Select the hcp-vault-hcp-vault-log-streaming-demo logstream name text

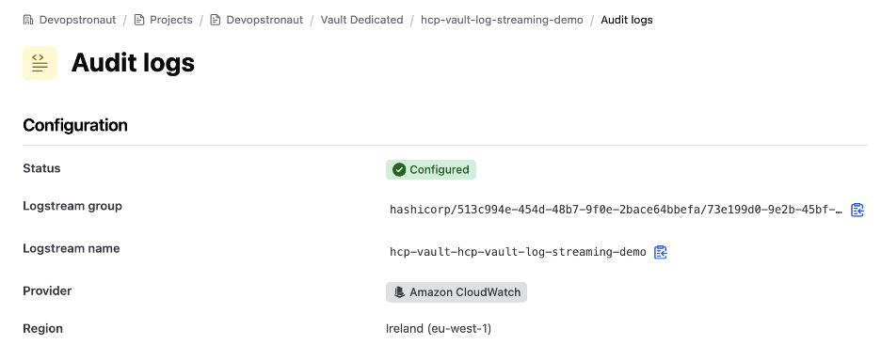[518, 252]
